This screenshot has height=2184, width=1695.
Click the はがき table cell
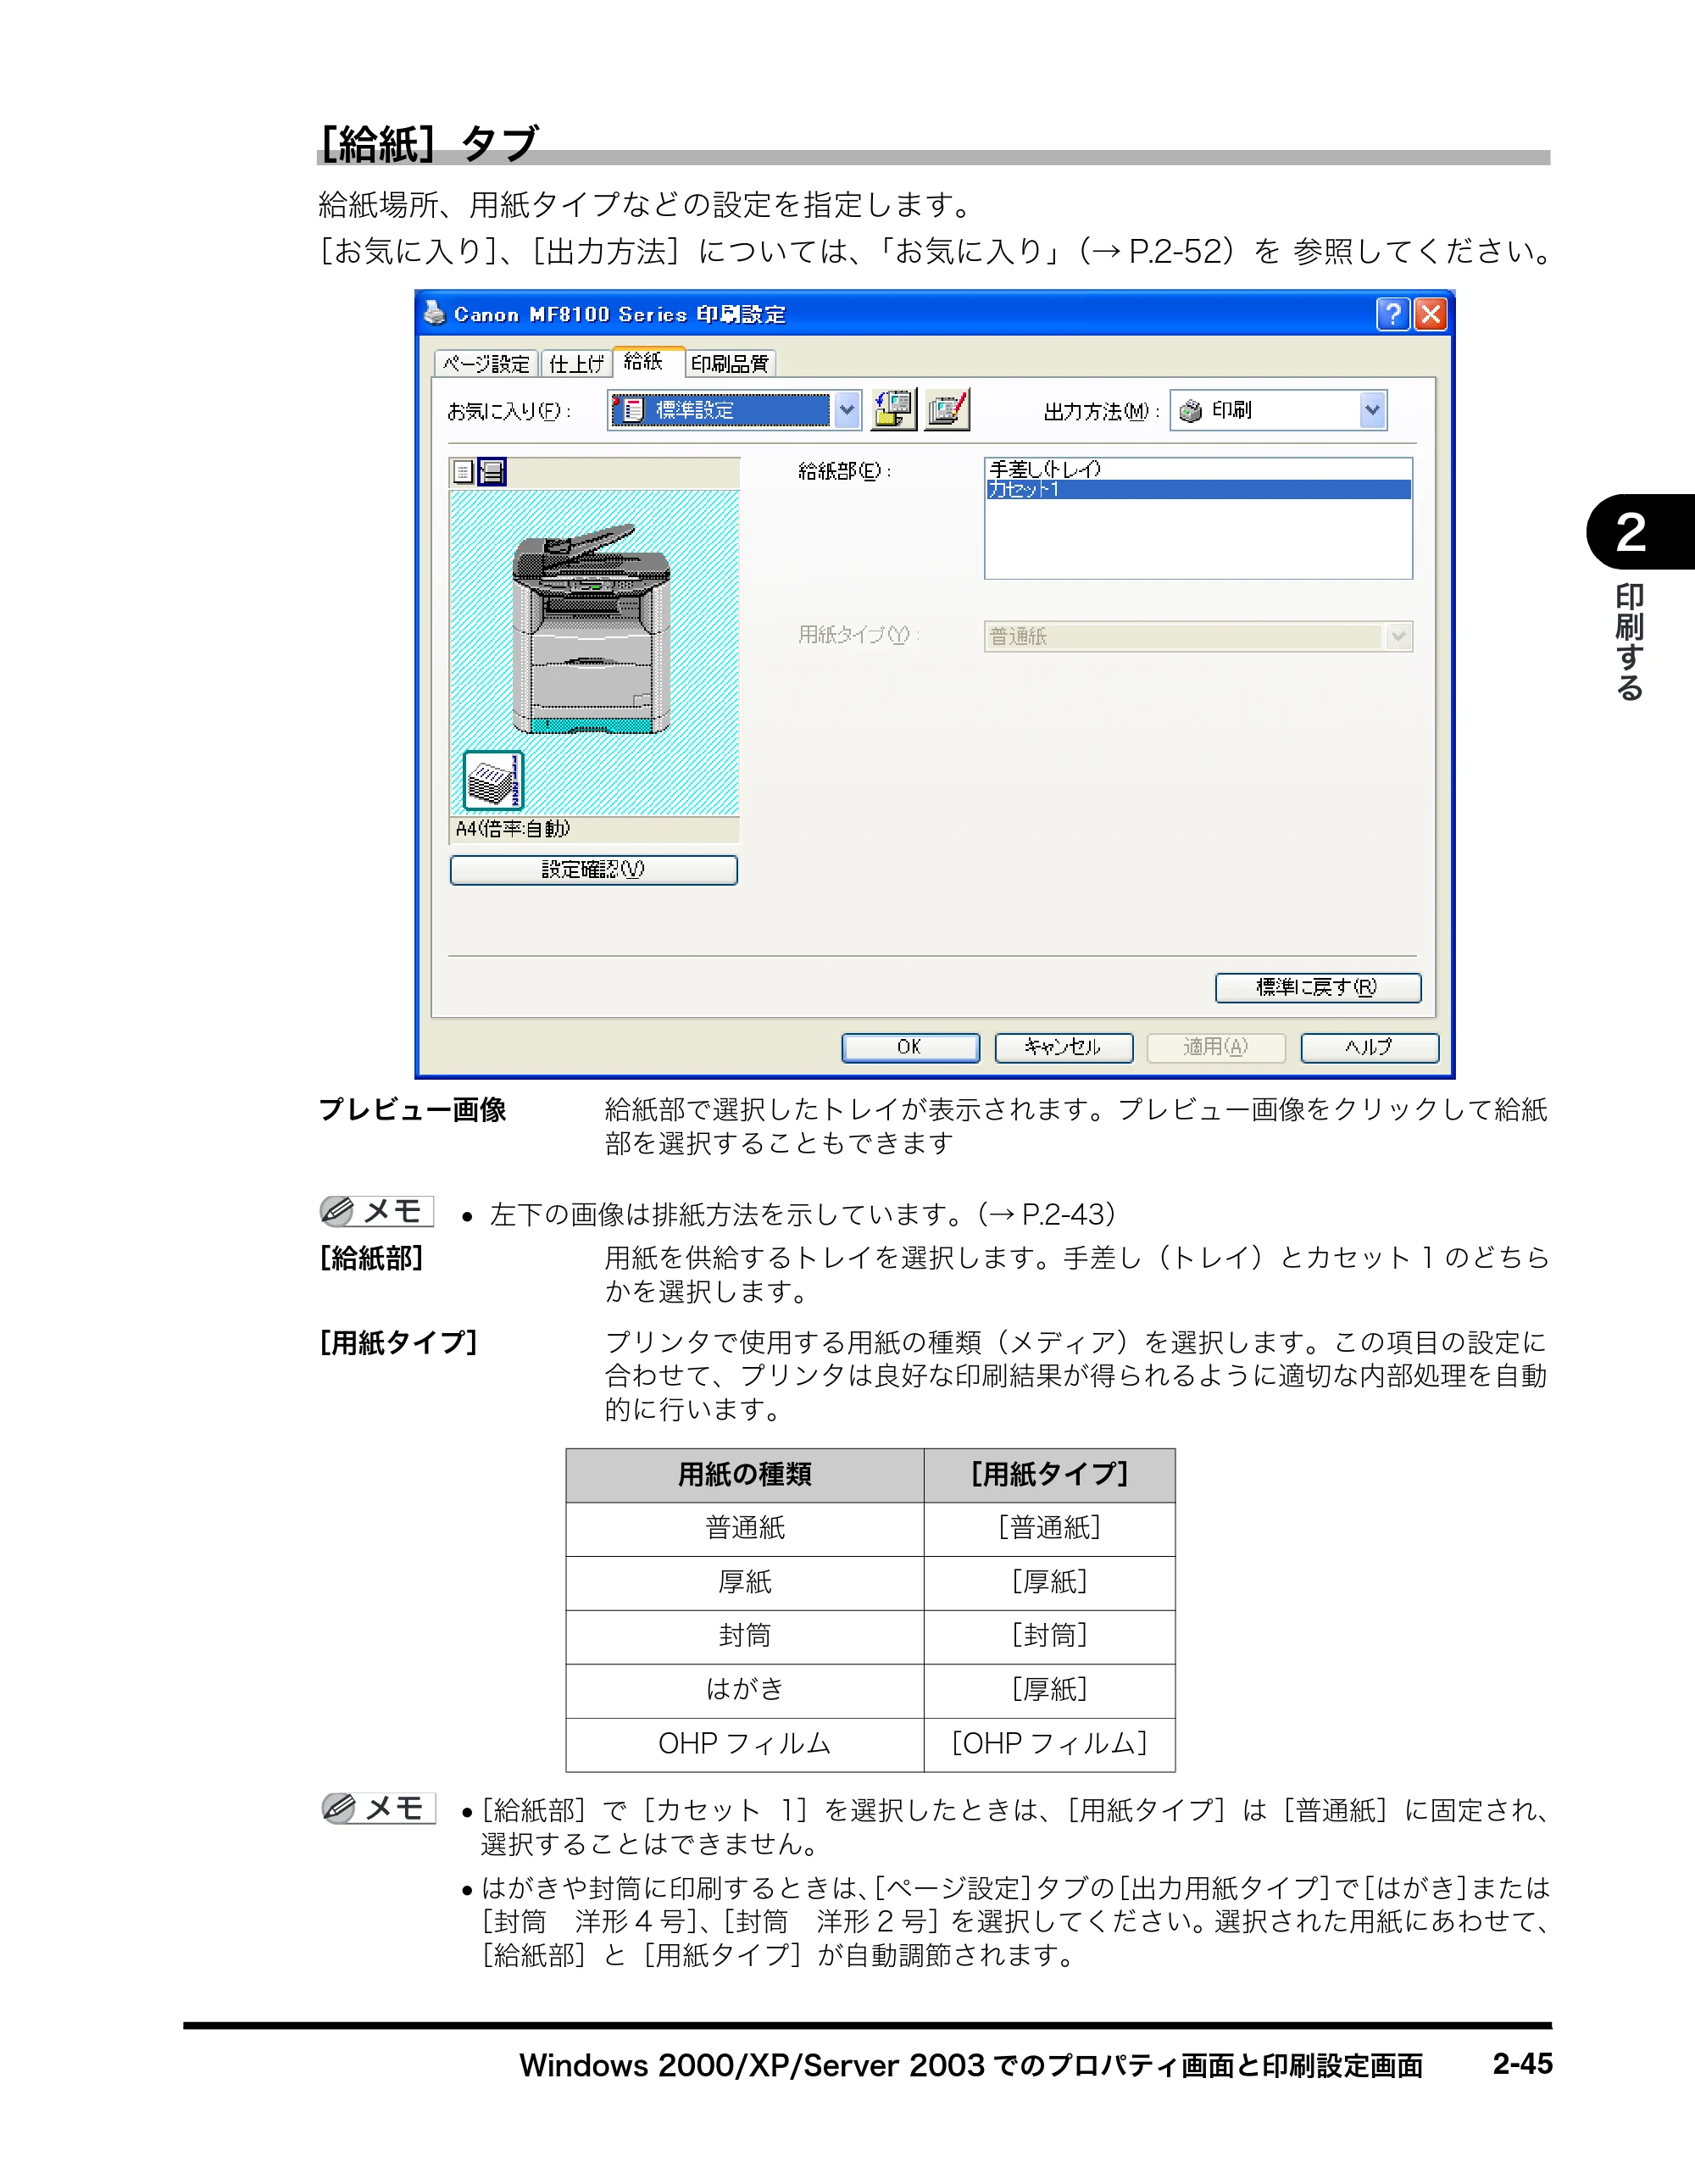745,1690
